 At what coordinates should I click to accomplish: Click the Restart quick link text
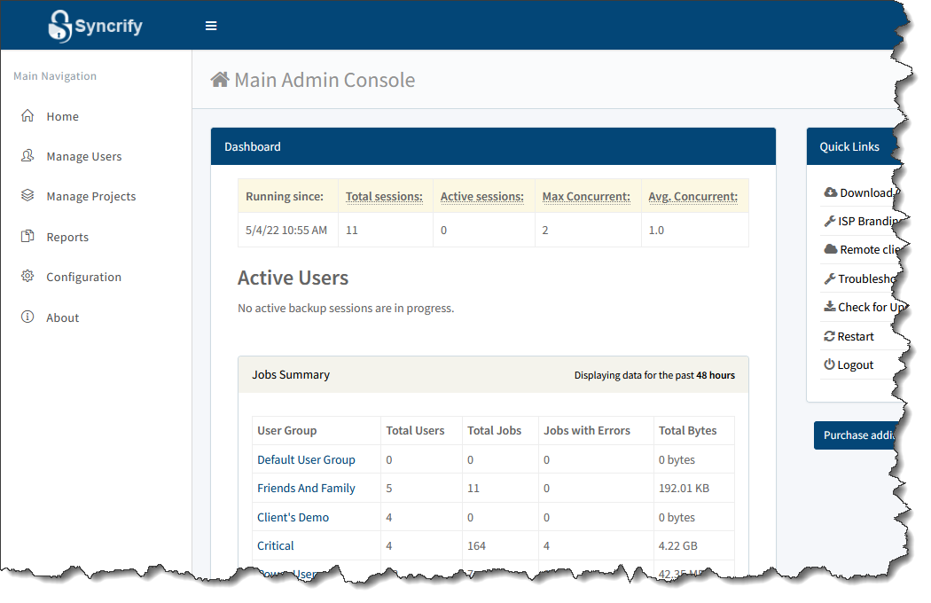point(856,336)
